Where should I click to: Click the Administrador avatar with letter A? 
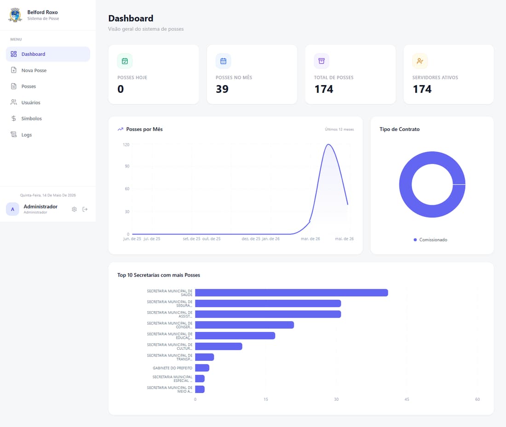12,209
